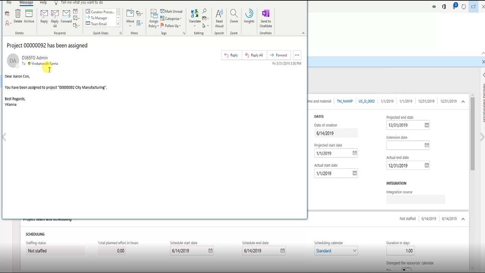485x273 pixels.
Task: Click the DA sender avatar
Action: point(13,61)
